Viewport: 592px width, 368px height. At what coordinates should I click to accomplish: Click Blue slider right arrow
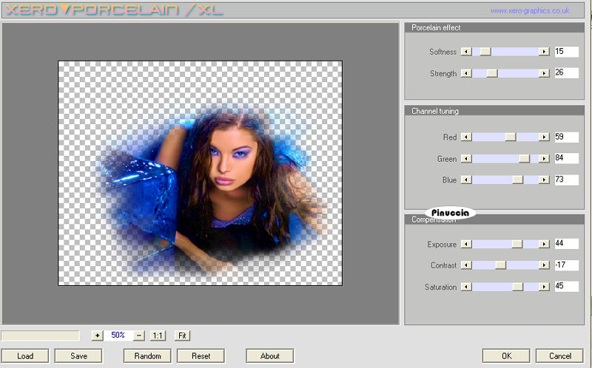point(544,180)
